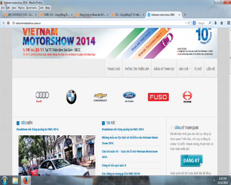This screenshot has width=231, height=185.
Task: Open the Firefox hamburger menu
Action: coord(229,23)
